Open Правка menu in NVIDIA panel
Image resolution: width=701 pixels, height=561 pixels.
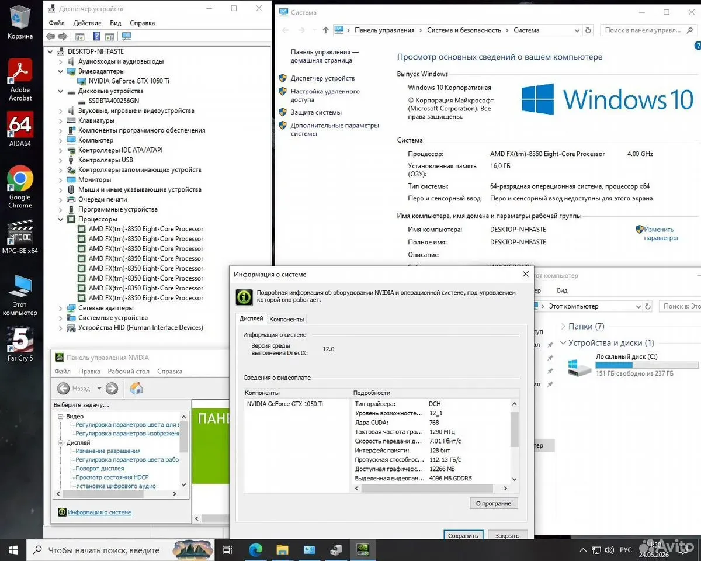[89, 371]
